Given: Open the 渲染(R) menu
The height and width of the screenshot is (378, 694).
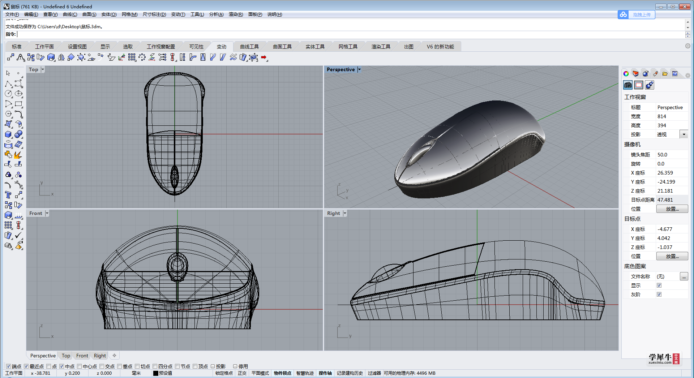Looking at the screenshot, I should 236,14.
